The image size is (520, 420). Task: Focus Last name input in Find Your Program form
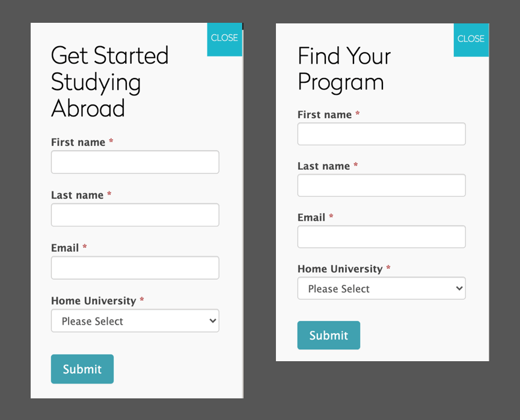(381, 185)
